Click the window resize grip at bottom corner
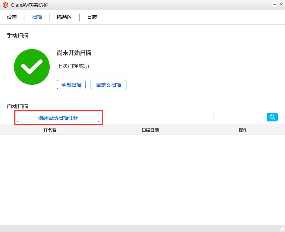This screenshot has width=285, height=232. click(282, 228)
